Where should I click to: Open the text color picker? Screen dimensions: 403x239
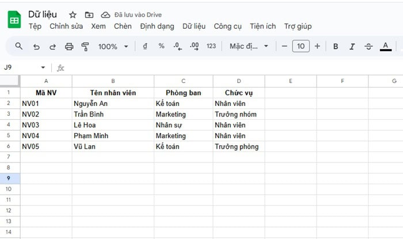386,46
